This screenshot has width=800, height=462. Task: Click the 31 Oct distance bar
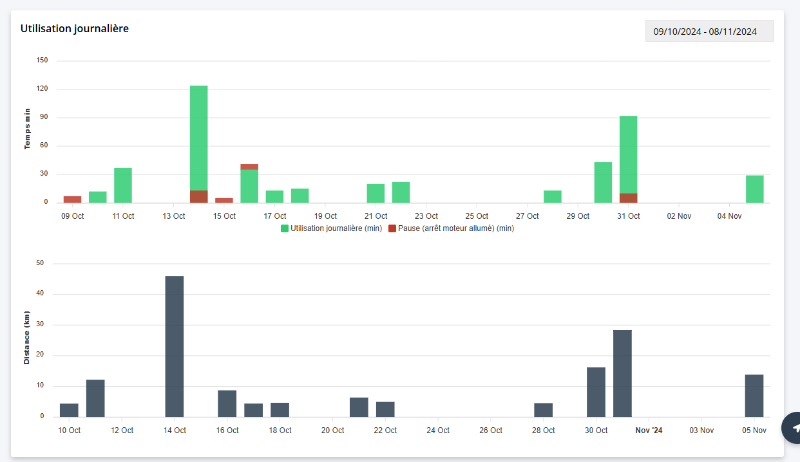pos(622,373)
